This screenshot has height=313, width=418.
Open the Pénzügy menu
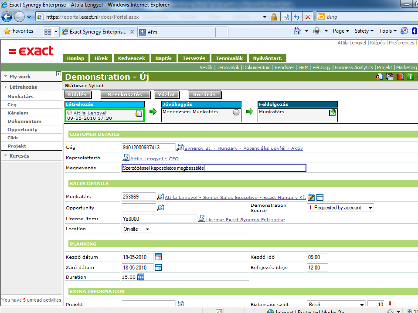point(322,67)
